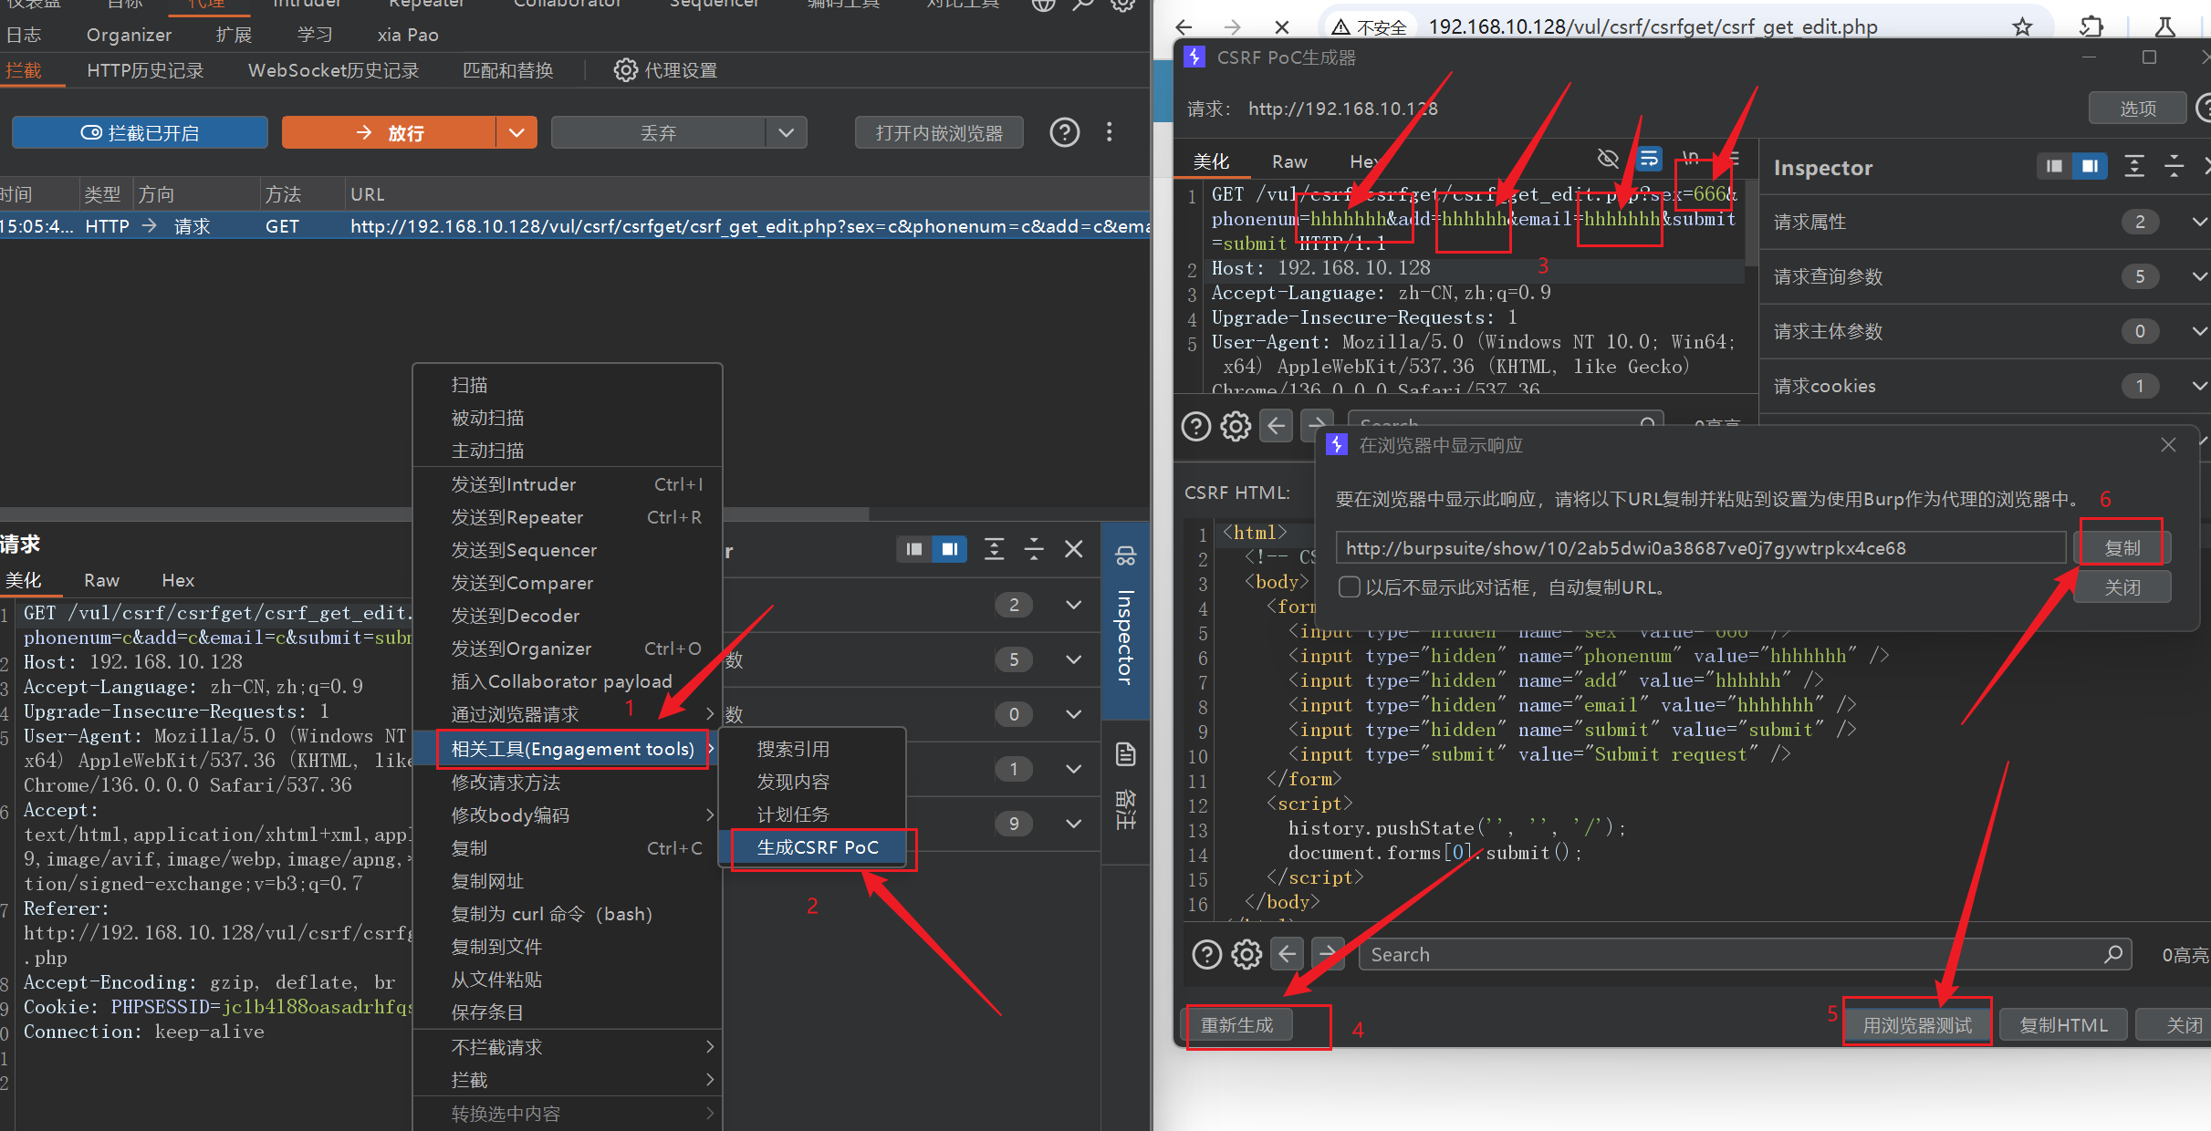Open the notes icon in right sidebar
This screenshot has height=1131, width=2211.
pyautogui.click(x=1125, y=754)
